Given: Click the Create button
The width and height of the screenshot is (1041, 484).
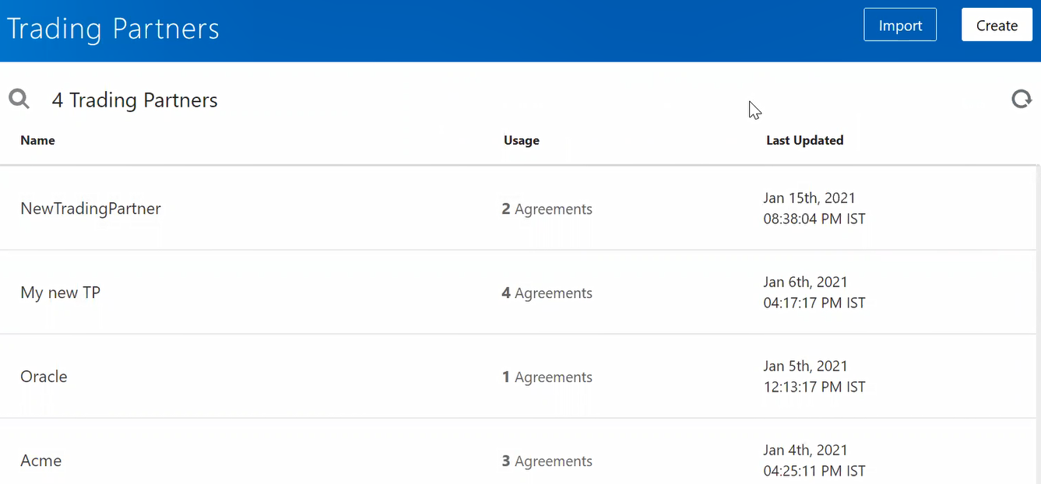Looking at the screenshot, I should pyautogui.click(x=997, y=24).
